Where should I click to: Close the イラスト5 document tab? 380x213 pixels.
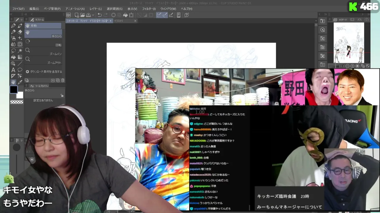[x=135, y=21]
